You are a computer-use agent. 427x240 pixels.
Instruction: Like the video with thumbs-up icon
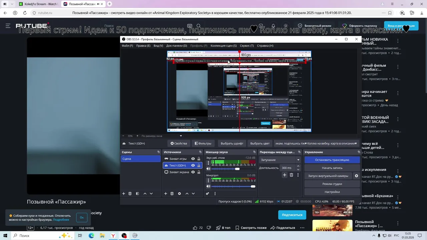tap(195, 228)
